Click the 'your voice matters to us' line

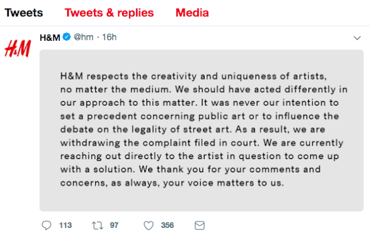(x=172, y=183)
